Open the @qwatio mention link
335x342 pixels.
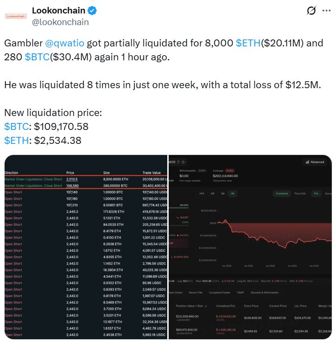point(65,43)
